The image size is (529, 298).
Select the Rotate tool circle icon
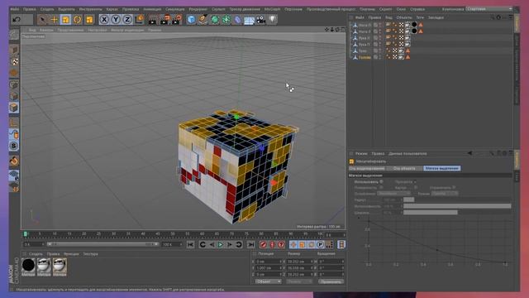[x=77, y=20]
